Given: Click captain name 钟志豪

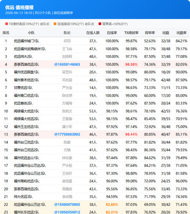Looking at the screenshot, I should point(67,158).
